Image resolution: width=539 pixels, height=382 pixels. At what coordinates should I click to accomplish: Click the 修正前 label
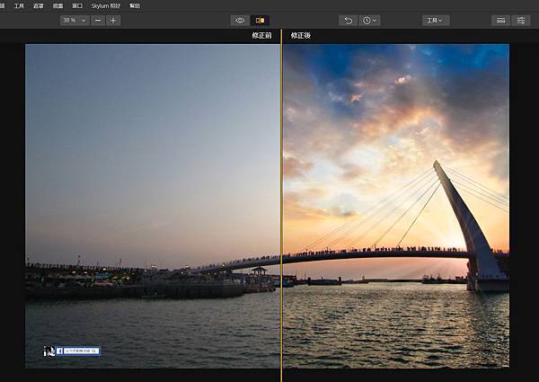pos(262,36)
